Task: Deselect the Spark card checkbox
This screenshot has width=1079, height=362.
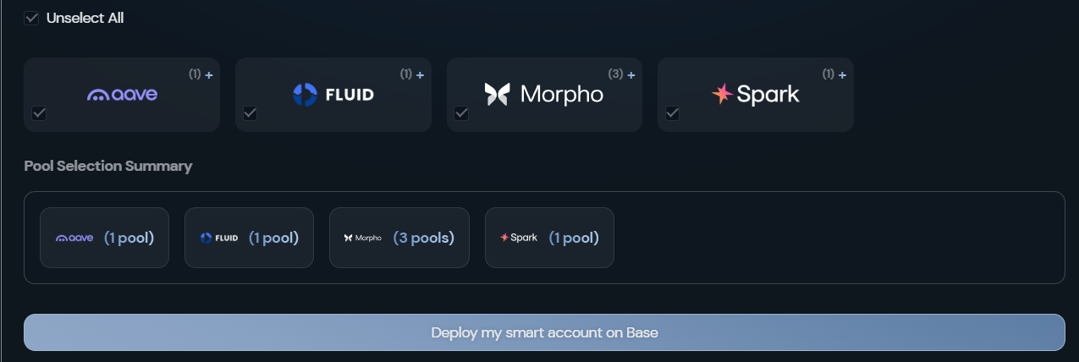Action: pyautogui.click(x=673, y=113)
